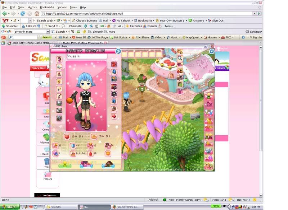This screenshot has width=288, height=210.
Task: Collapse game menu with blue down arrow
Action: tap(212, 51)
